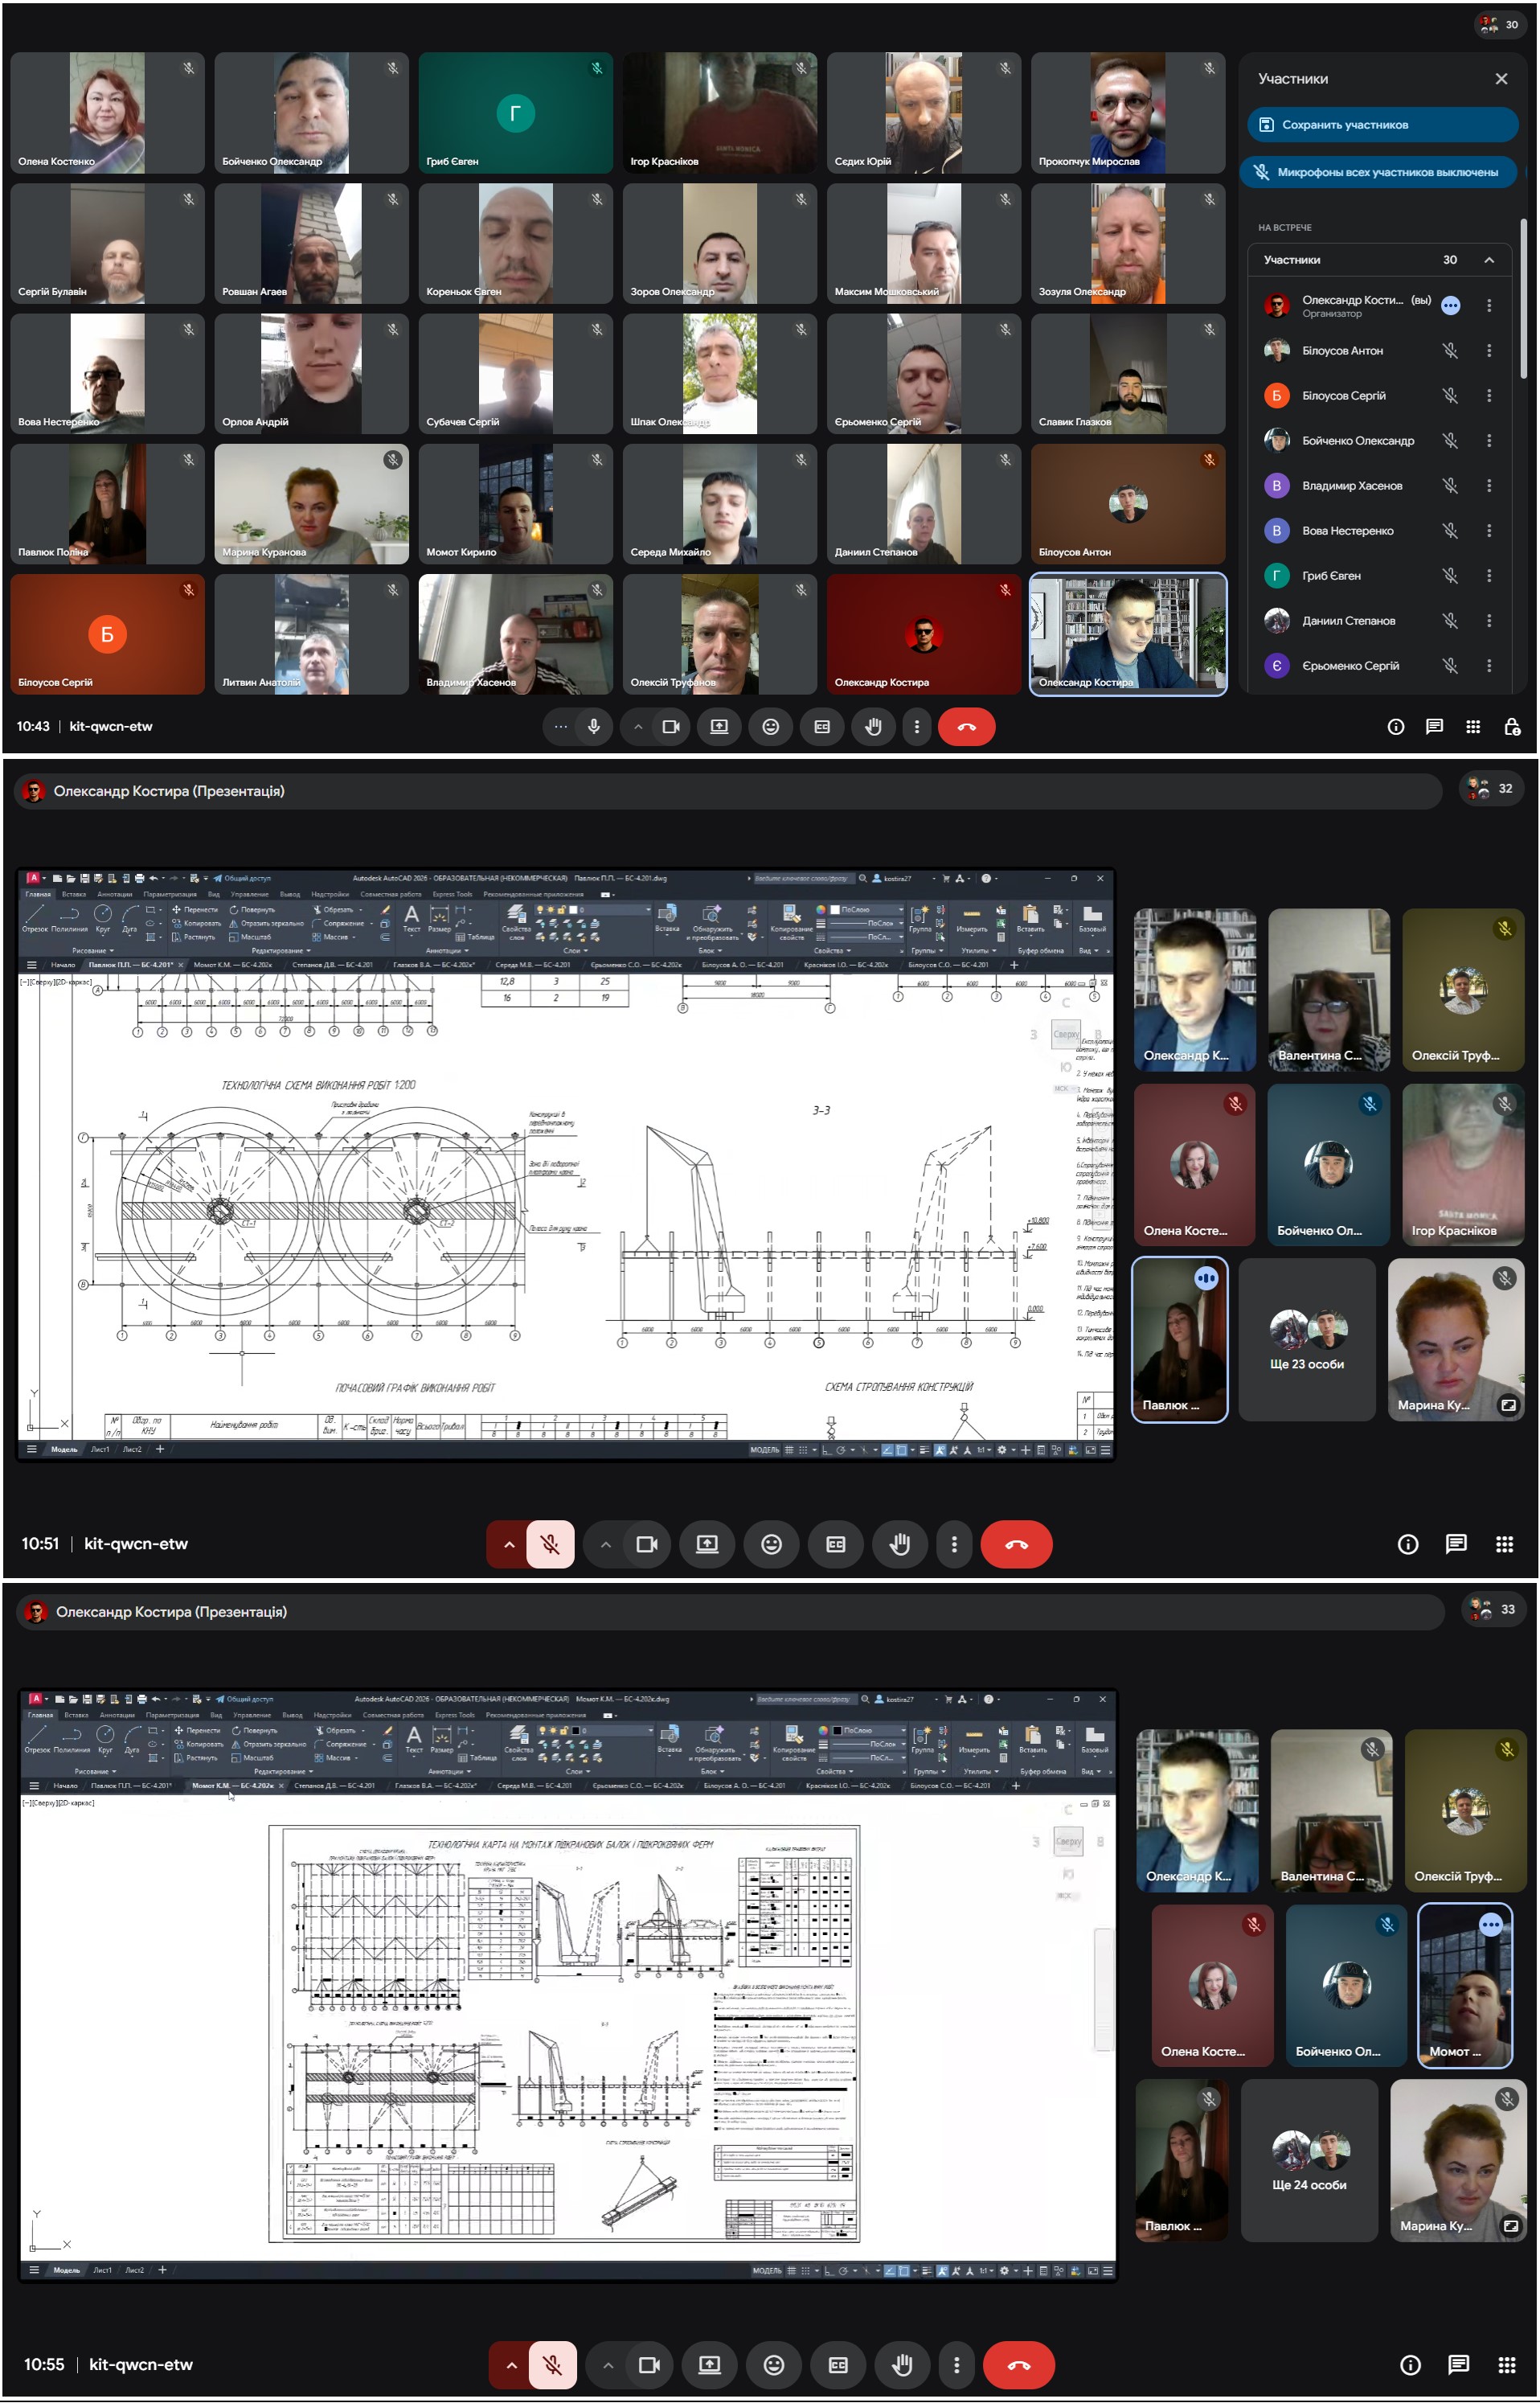Open emoji reactions in the 10:43 call bar

771,727
